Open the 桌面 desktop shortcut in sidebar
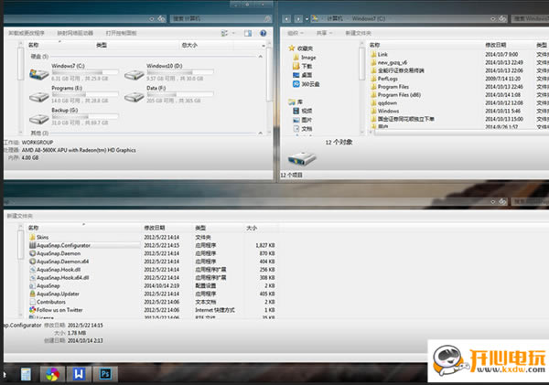 (302, 75)
